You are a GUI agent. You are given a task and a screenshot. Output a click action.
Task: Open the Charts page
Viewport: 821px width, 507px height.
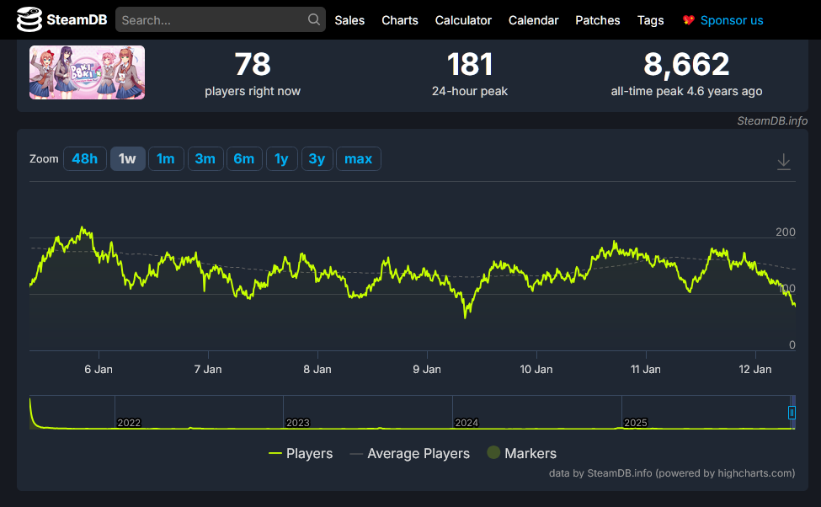pyautogui.click(x=399, y=20)
